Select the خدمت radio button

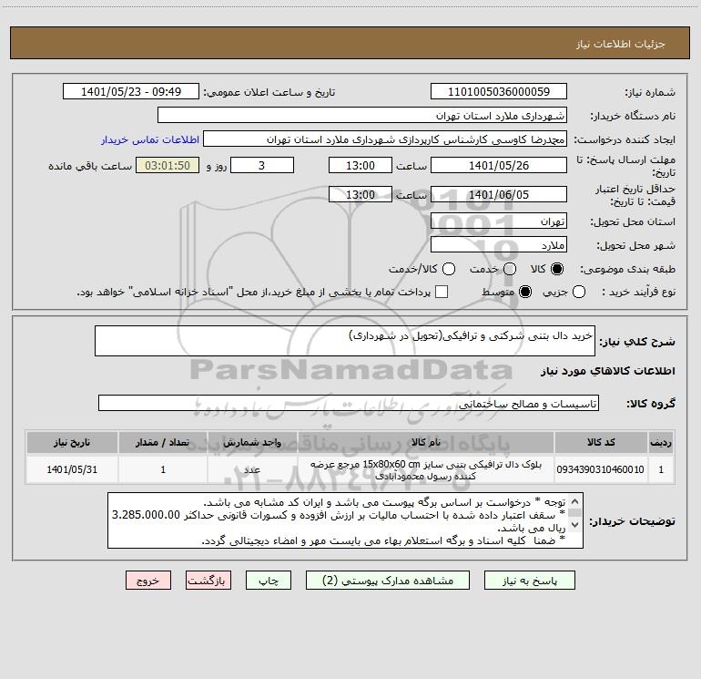tap(510, 269)
